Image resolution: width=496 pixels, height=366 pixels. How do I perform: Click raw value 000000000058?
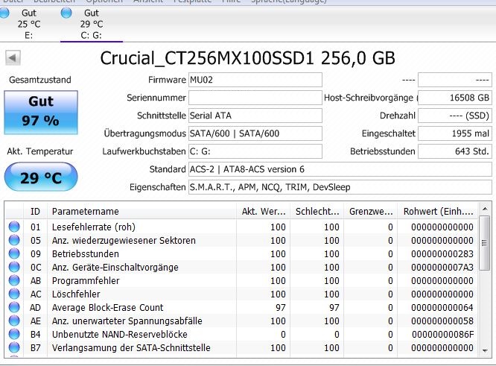[442, 321]
